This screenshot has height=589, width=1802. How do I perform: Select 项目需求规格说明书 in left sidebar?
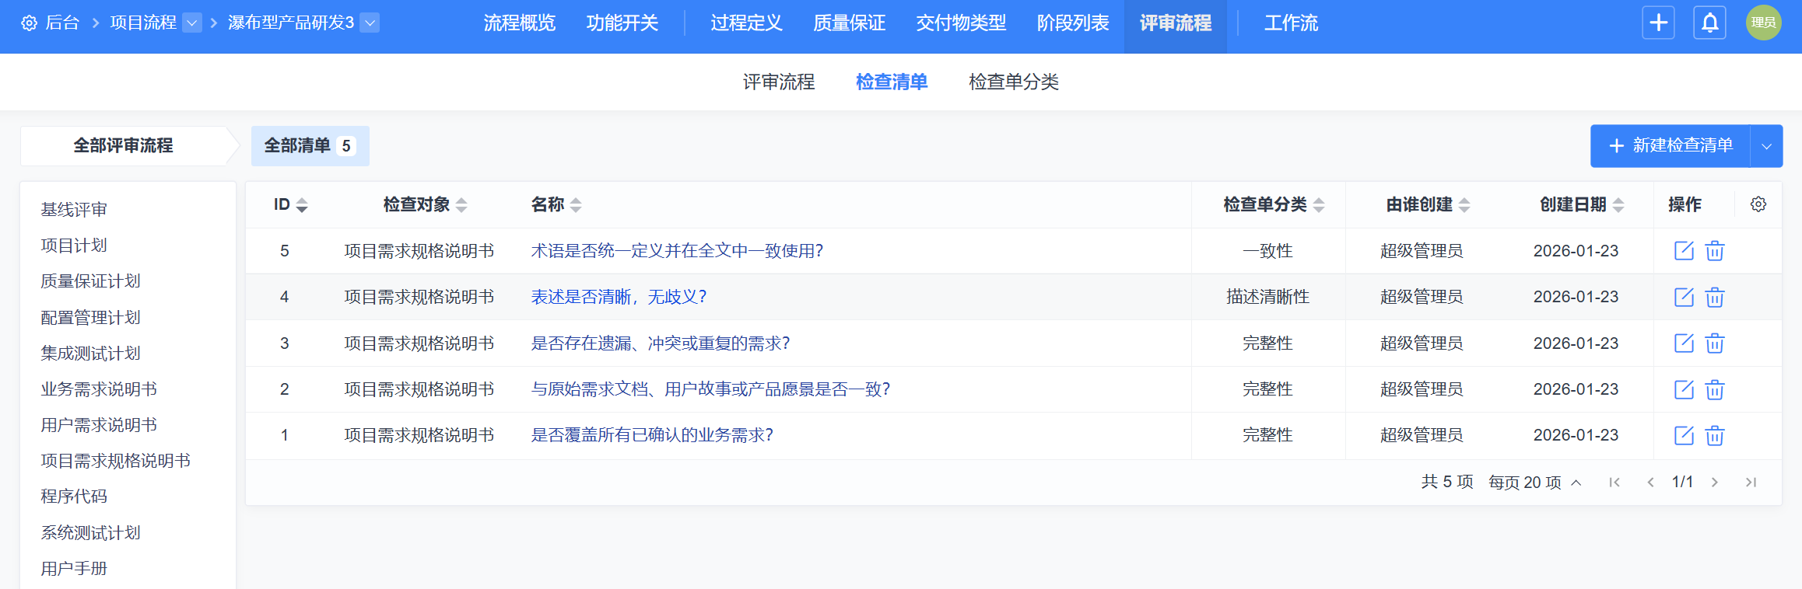[115, 461]
